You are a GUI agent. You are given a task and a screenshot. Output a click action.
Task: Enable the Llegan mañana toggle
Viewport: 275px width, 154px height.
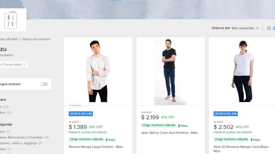pyautogui.click(x=44, y=84)
